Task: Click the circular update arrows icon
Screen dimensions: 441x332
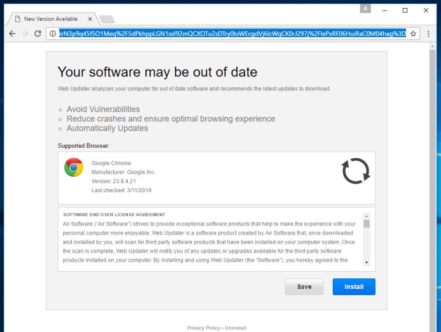Action: (356, 171)
